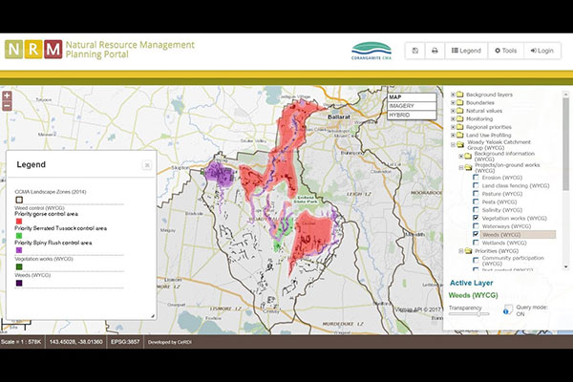Image resolution: width=573 pixels, height=382 pixels.
Task: Click the green Serrated Tussock swatch
Action: pos(19,236)
